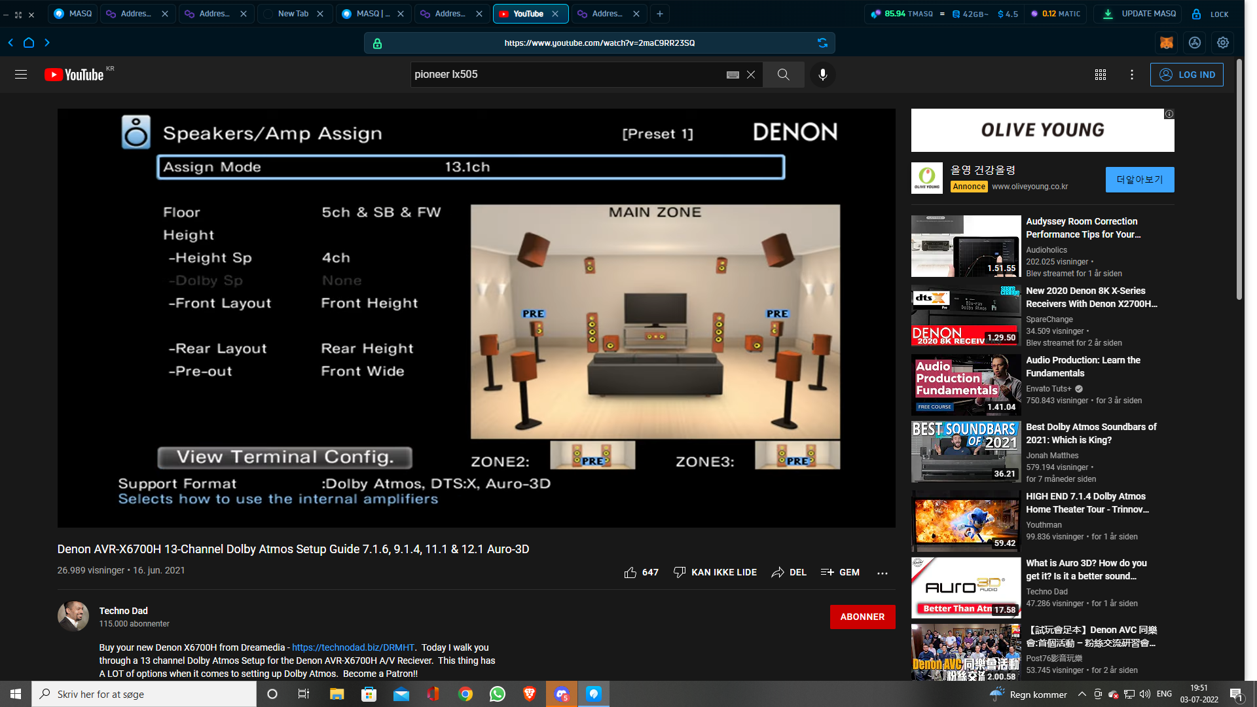This screenshot has height=707, width=1257.
Task: Open the three-dot settings menu beside LOG IND
Action: click(x=1132, y=75)
